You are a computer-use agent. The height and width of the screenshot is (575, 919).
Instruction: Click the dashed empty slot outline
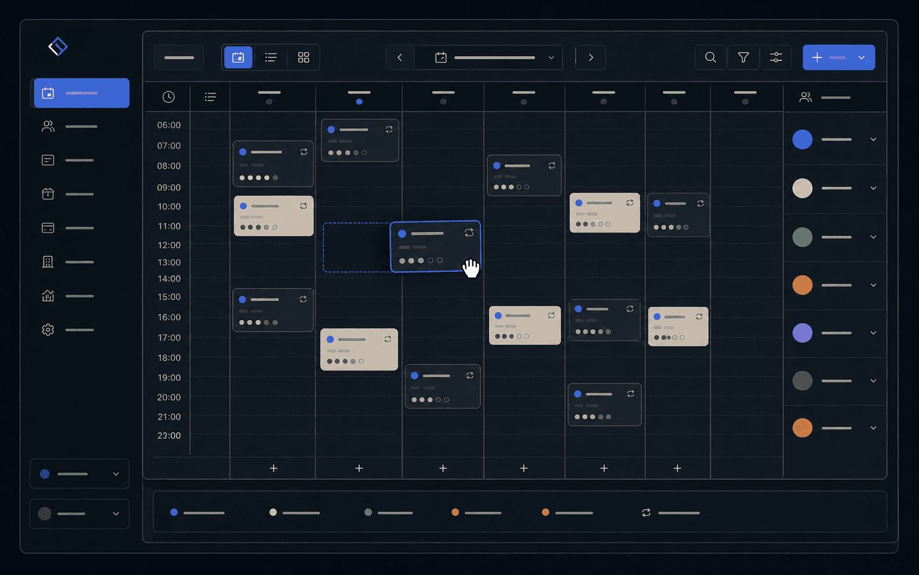coord(356,248)
